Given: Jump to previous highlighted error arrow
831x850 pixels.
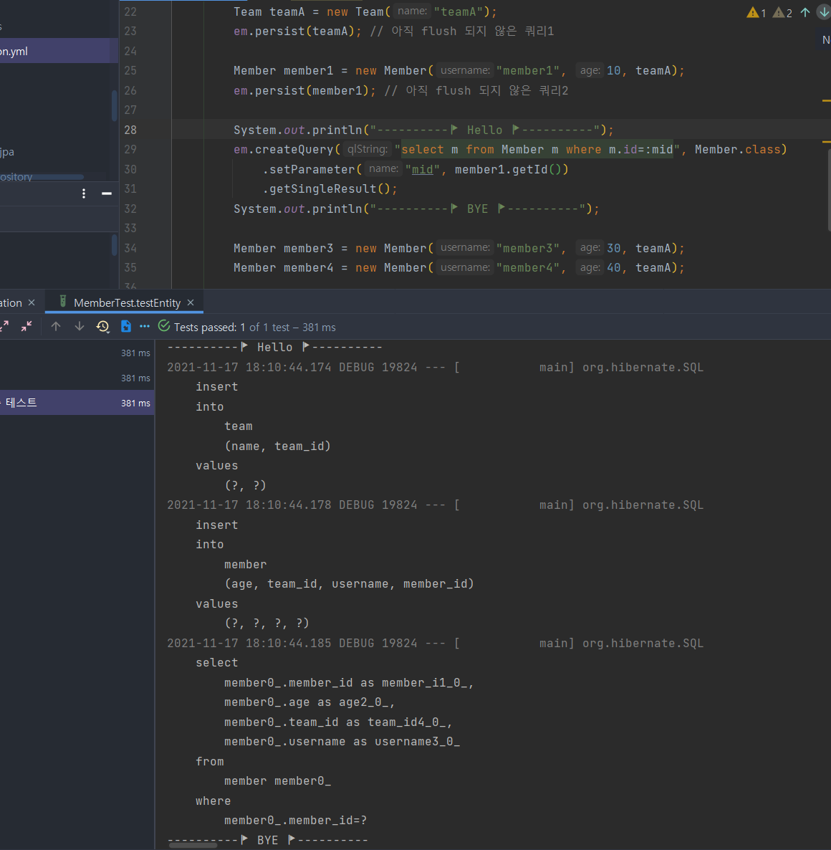Looking at the screenshot, I should click(805, 12).
